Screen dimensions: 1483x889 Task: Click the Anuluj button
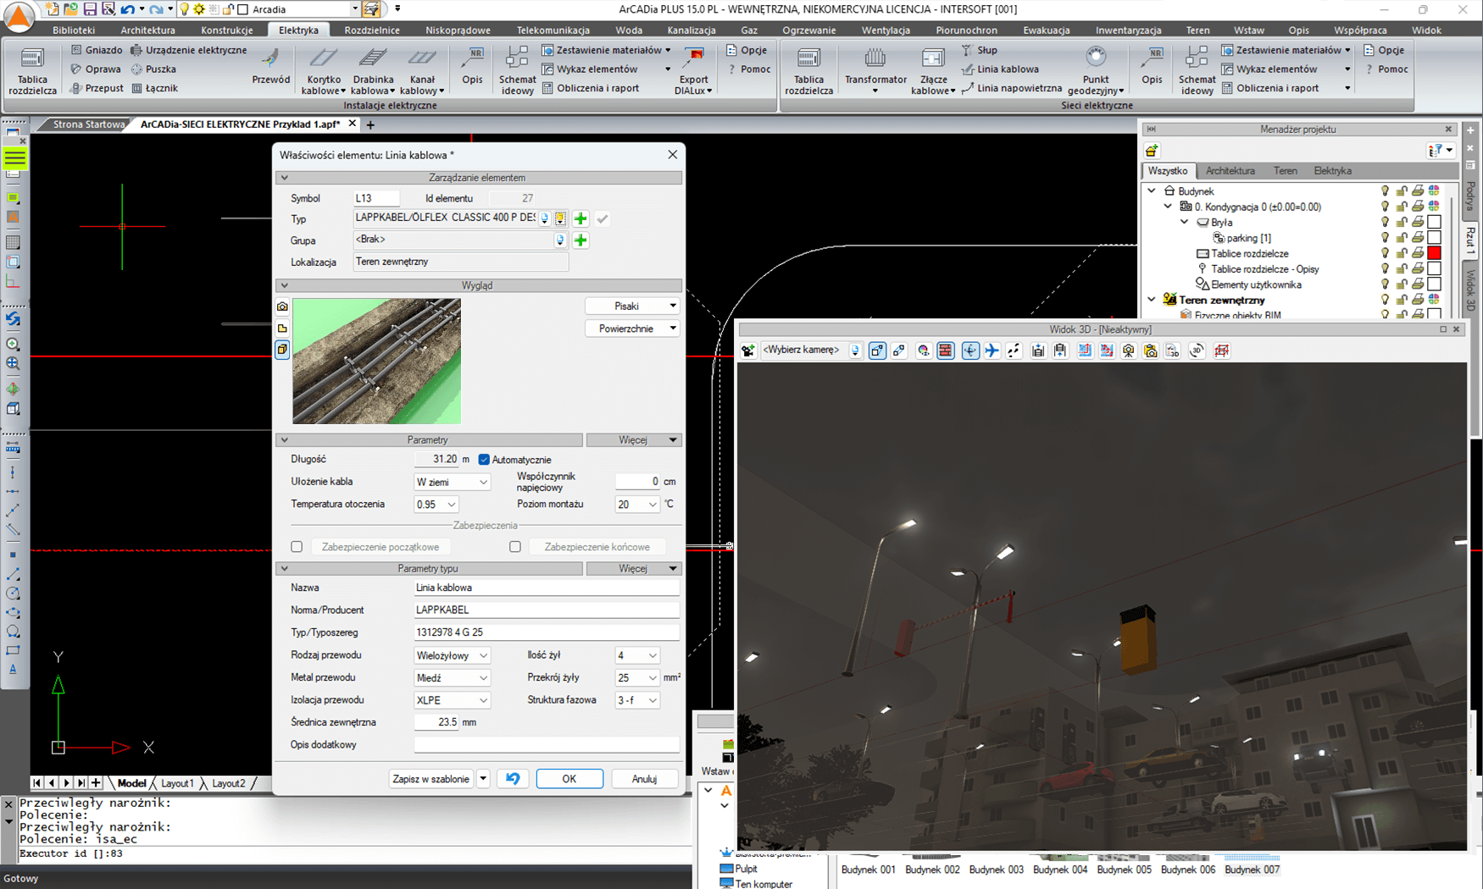(x=644, y=779)
